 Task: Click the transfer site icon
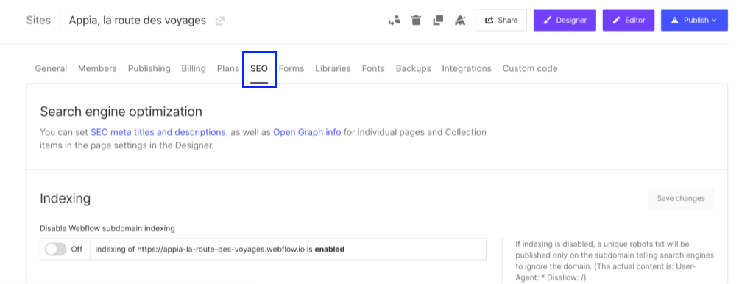(394, 20)
